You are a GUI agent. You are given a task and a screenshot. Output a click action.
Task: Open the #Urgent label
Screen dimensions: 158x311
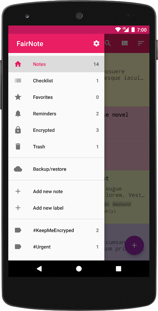click(56, 247)
